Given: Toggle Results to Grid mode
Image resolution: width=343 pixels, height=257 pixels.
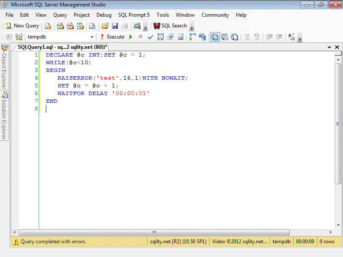Looking at the screenshot, I should (224, 37).
